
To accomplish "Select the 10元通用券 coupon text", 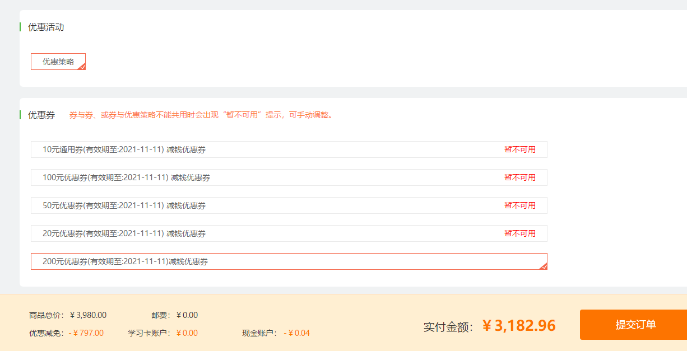I will point(124,149).
